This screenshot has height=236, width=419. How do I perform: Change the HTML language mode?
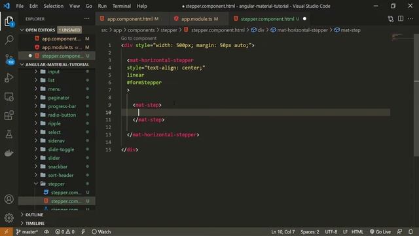coord(357,231)
